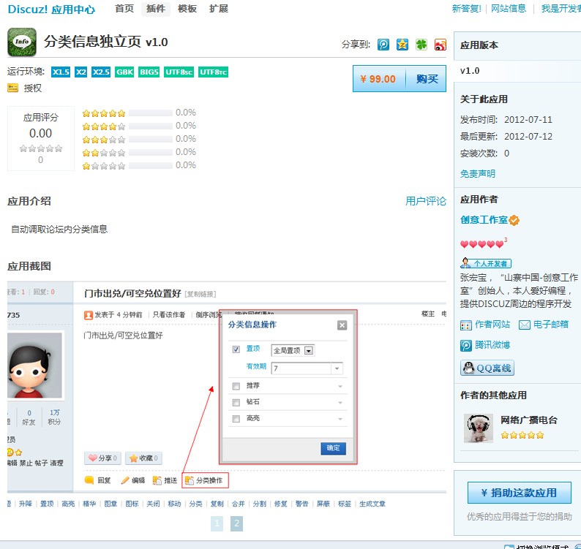Click the QQ离线 penguin button
The width and height of the screenshot is (581, 549).
(487, 368)
